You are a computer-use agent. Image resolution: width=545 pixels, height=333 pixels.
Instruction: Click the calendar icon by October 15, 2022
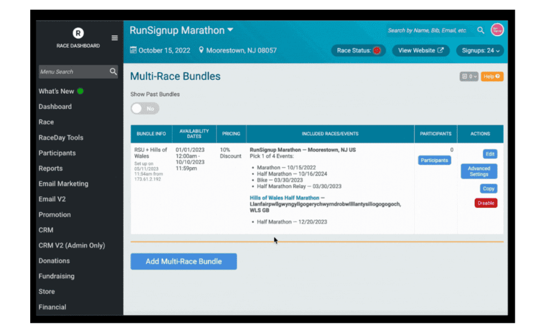[x=133, y=50]
